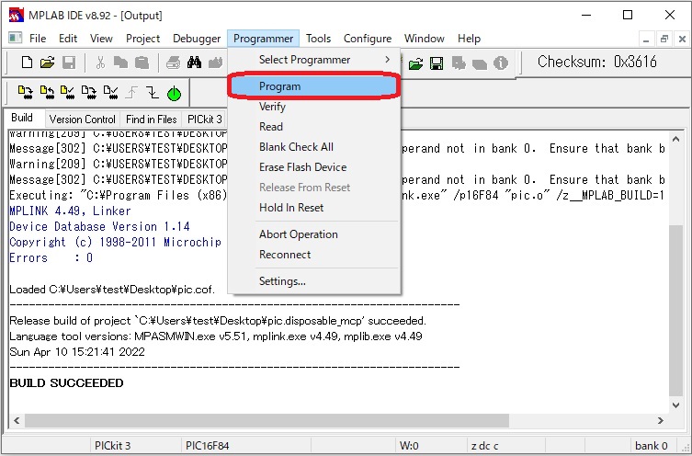Open the Debugger menu
692x456 pixels.
coord(197,39)
